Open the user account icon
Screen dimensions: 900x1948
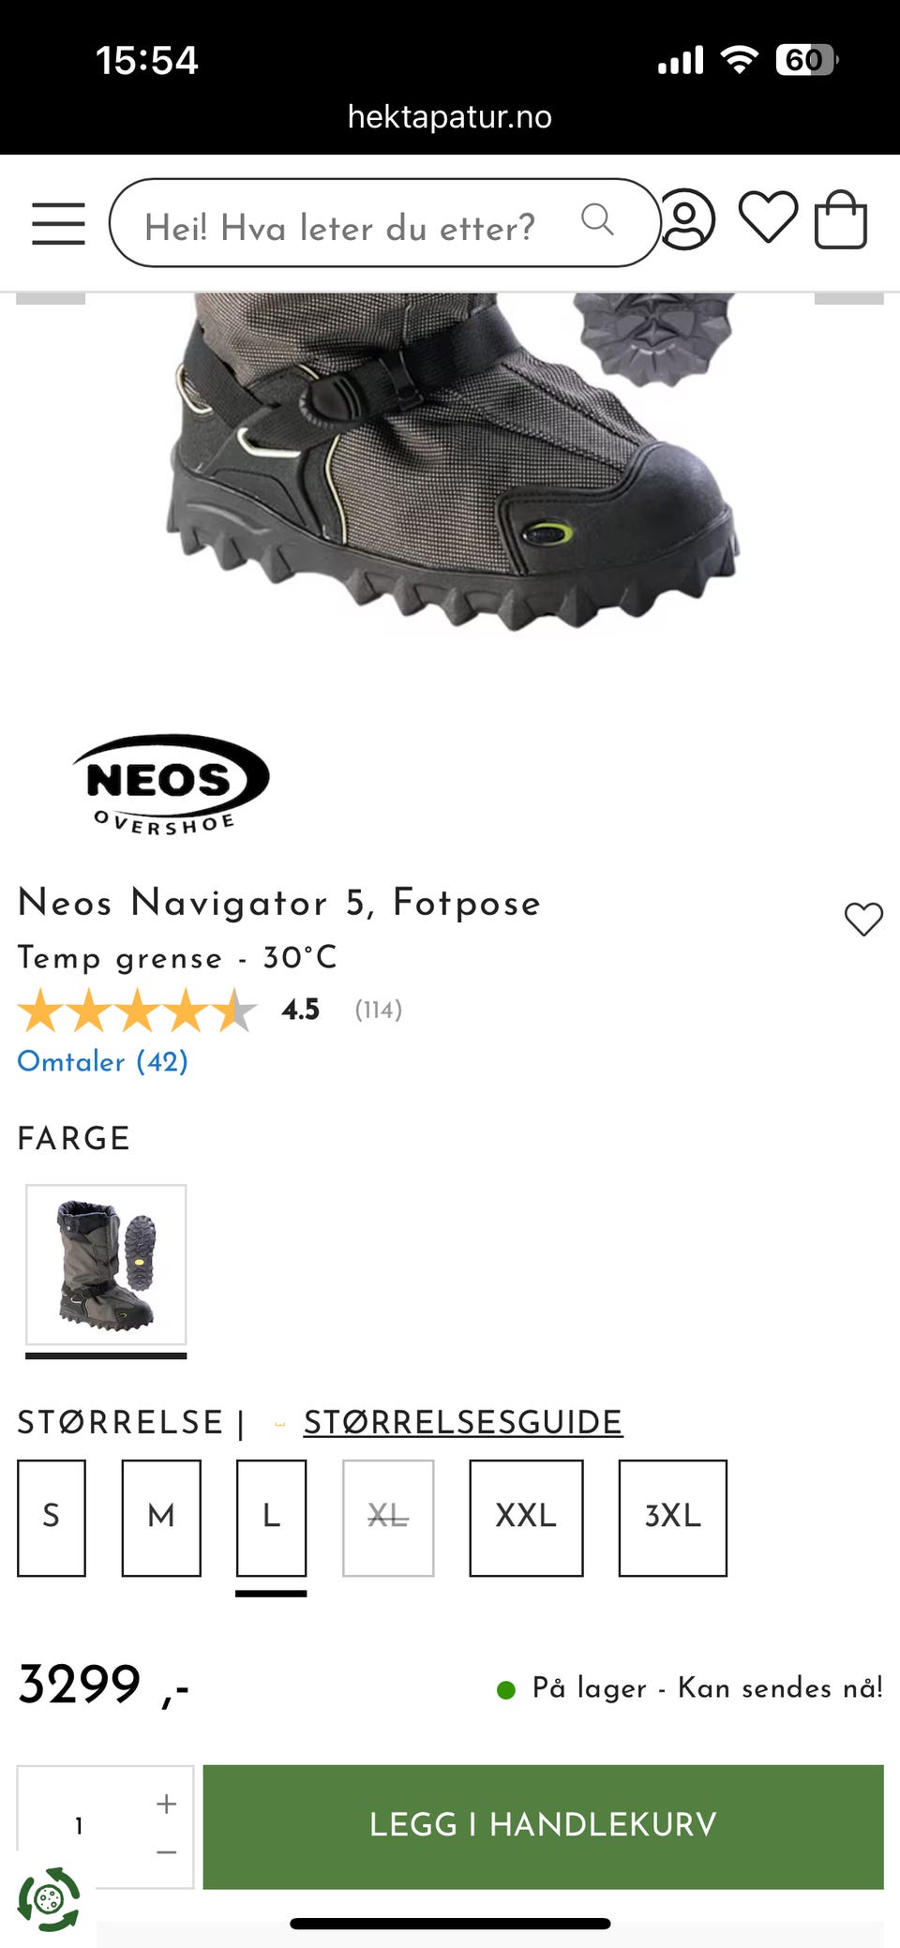[x=687, y=220]
